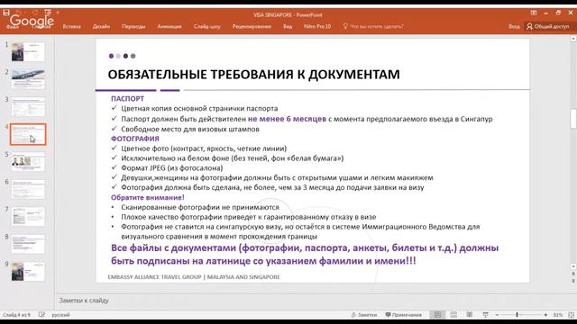Viewport: 577px width, 324px height.
Task: Switch to Slide Sorter view icon
Action: click(453, 315)
